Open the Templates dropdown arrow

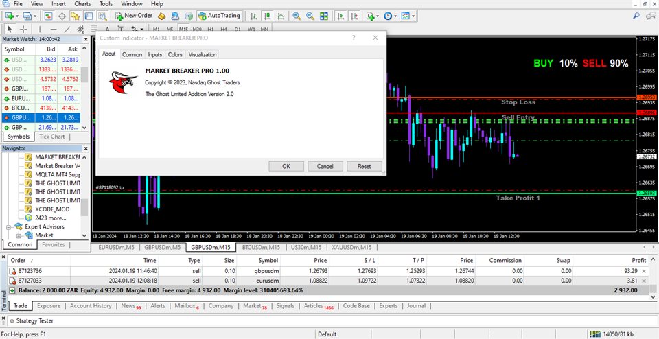point(413,16)
